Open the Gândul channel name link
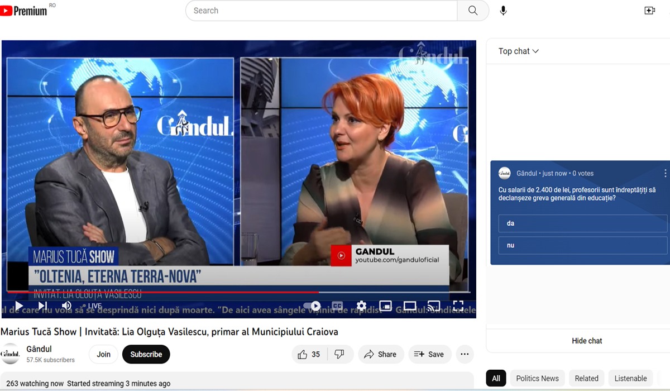 (39, 349)
